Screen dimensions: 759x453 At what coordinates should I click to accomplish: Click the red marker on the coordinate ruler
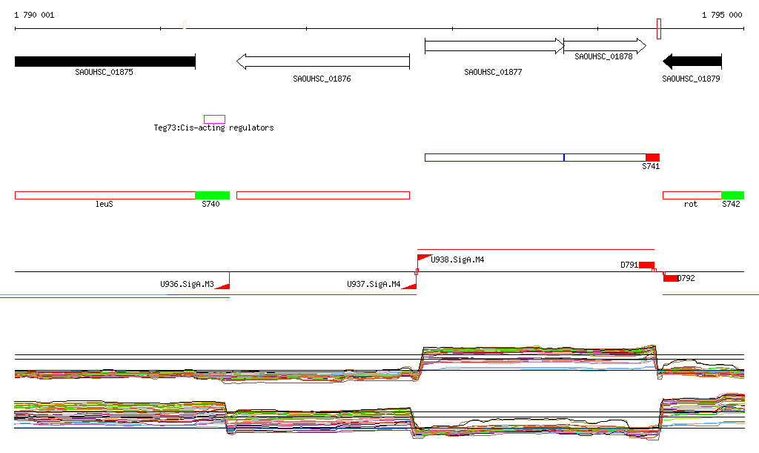click(659, 29)
